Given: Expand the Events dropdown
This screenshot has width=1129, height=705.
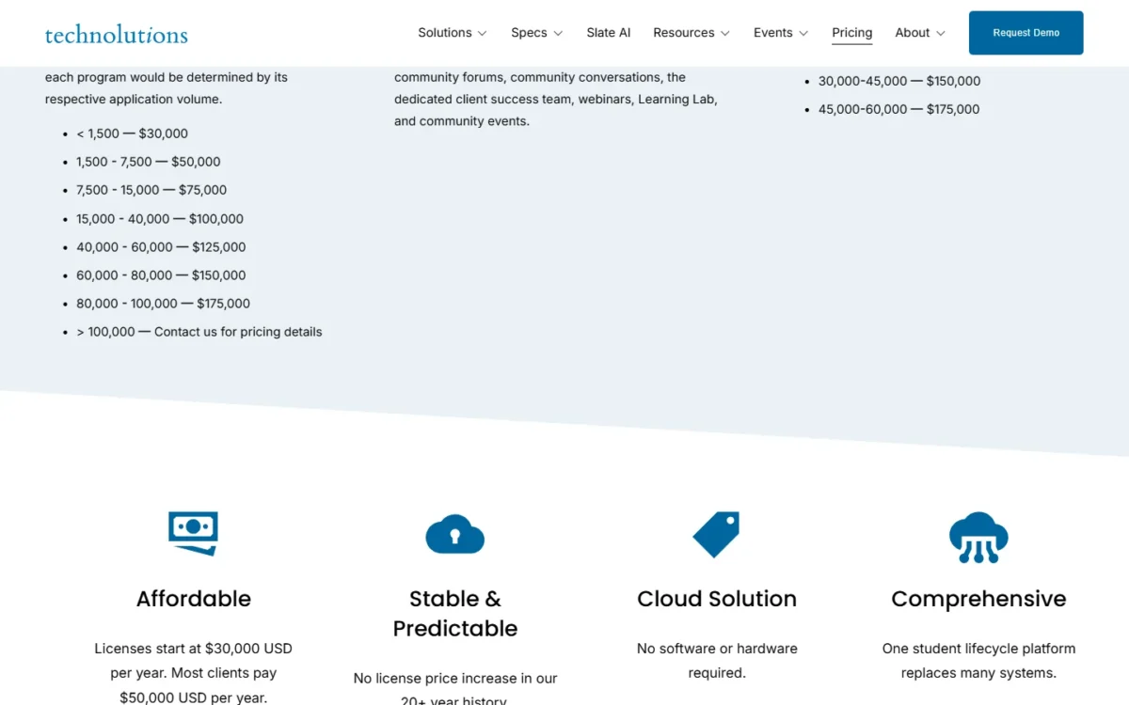Looking at the screenshot, I should pyautogui.click(x=781, y=33).
